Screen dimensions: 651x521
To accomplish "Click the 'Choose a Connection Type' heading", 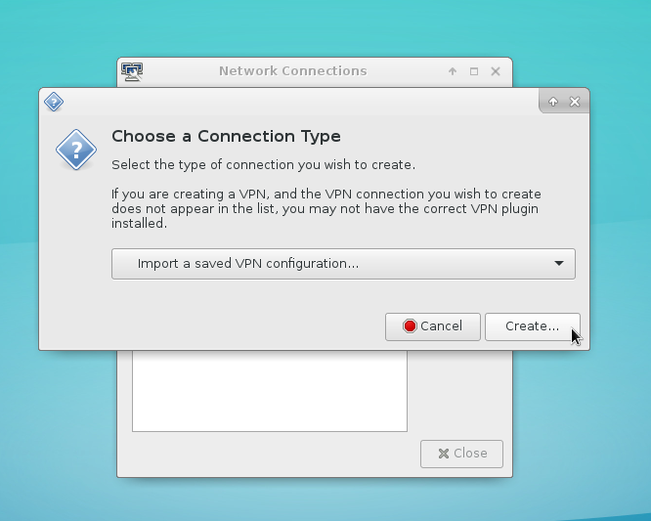I will click(226, 137).
